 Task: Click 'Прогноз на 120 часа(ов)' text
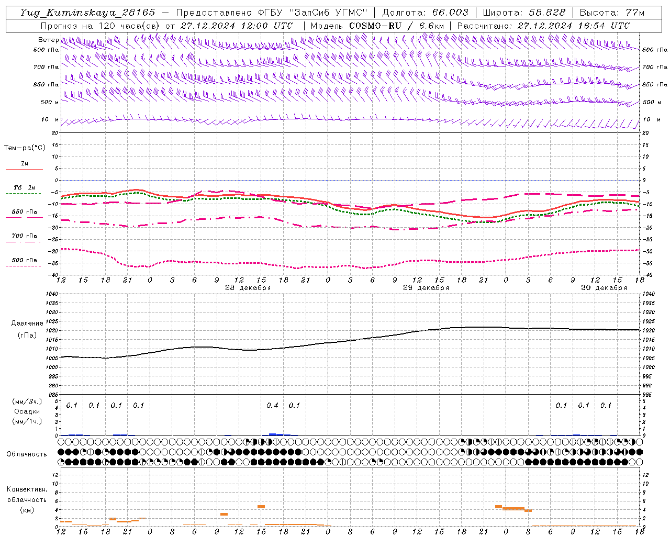(x=100, y=26)
